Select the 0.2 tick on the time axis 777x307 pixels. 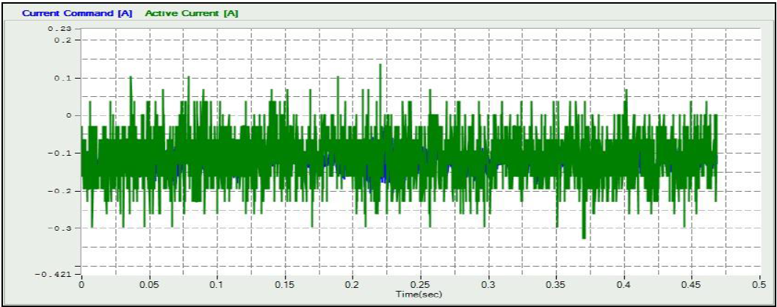click(353, 284)
